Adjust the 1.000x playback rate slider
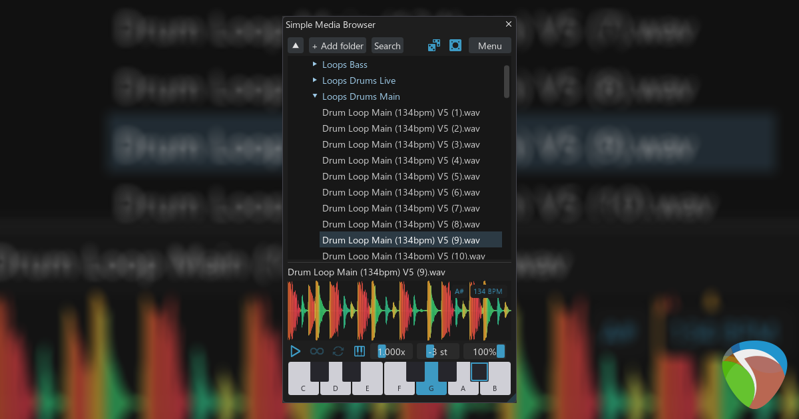 (392, 351)
